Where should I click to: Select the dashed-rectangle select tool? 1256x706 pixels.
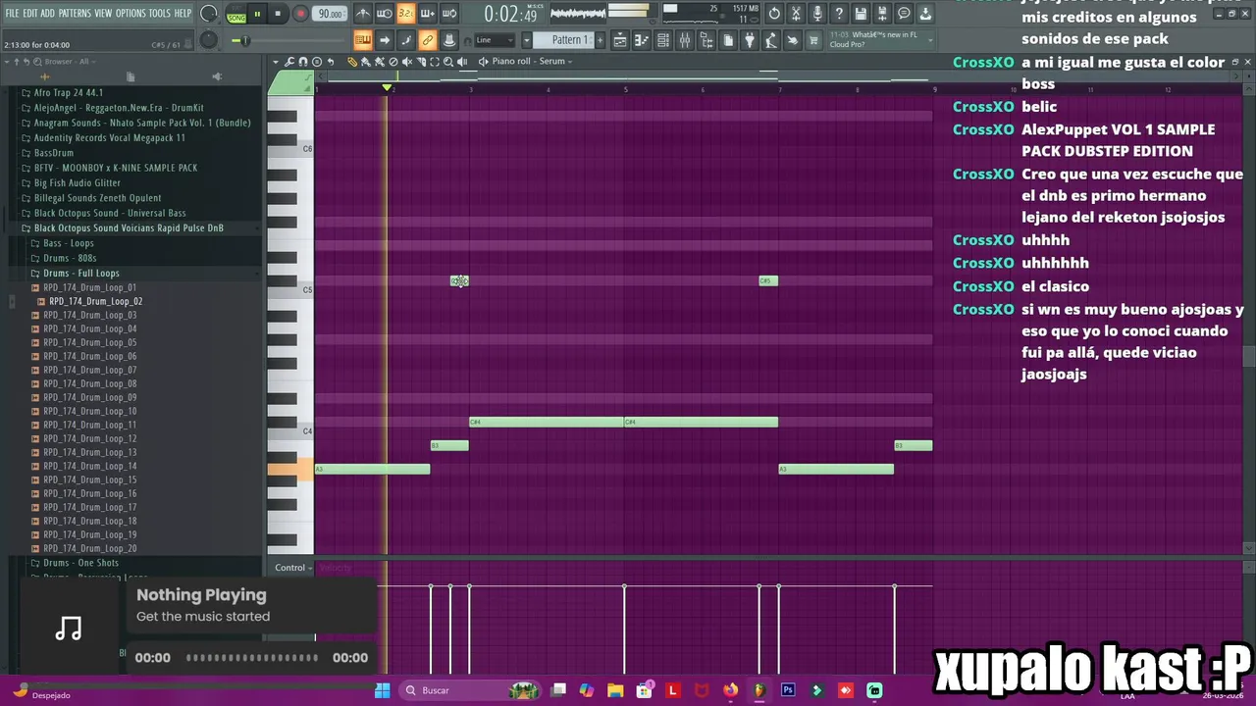(435, 62)
